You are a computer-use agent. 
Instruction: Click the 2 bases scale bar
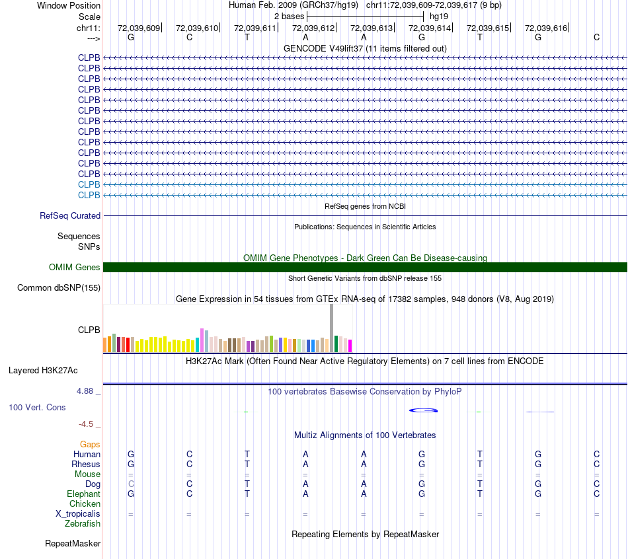365,17
